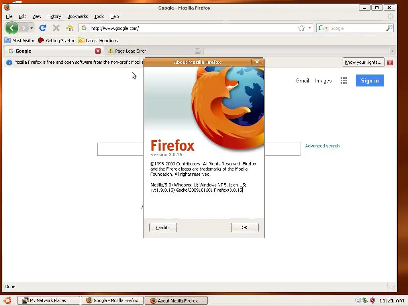The image size is (408, 306).
Task: Click the user agent string text
Action: click(198, 187)
